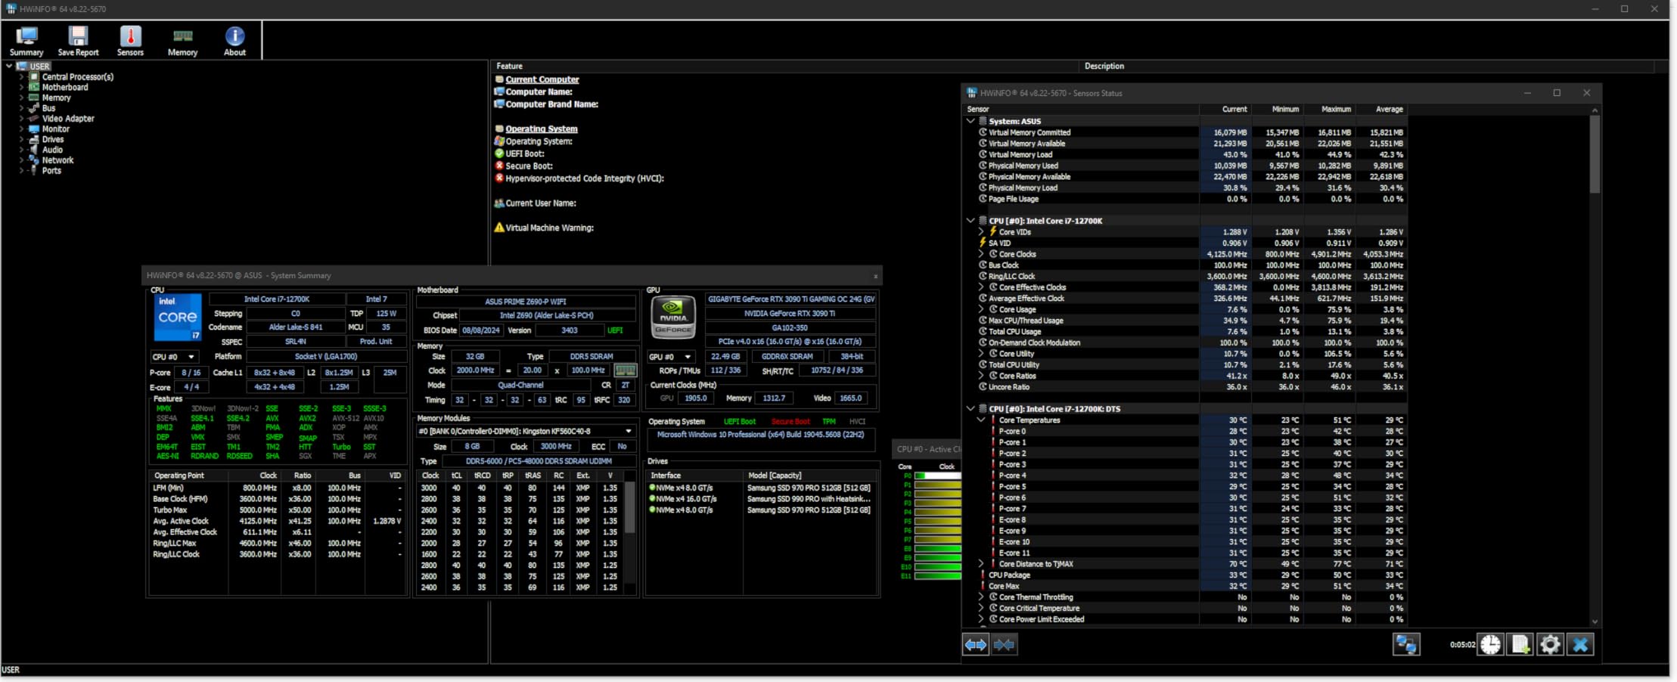Click the Current User Name icon
The height and width of the screenshot is (682, 1677).
tap(499, 203)
